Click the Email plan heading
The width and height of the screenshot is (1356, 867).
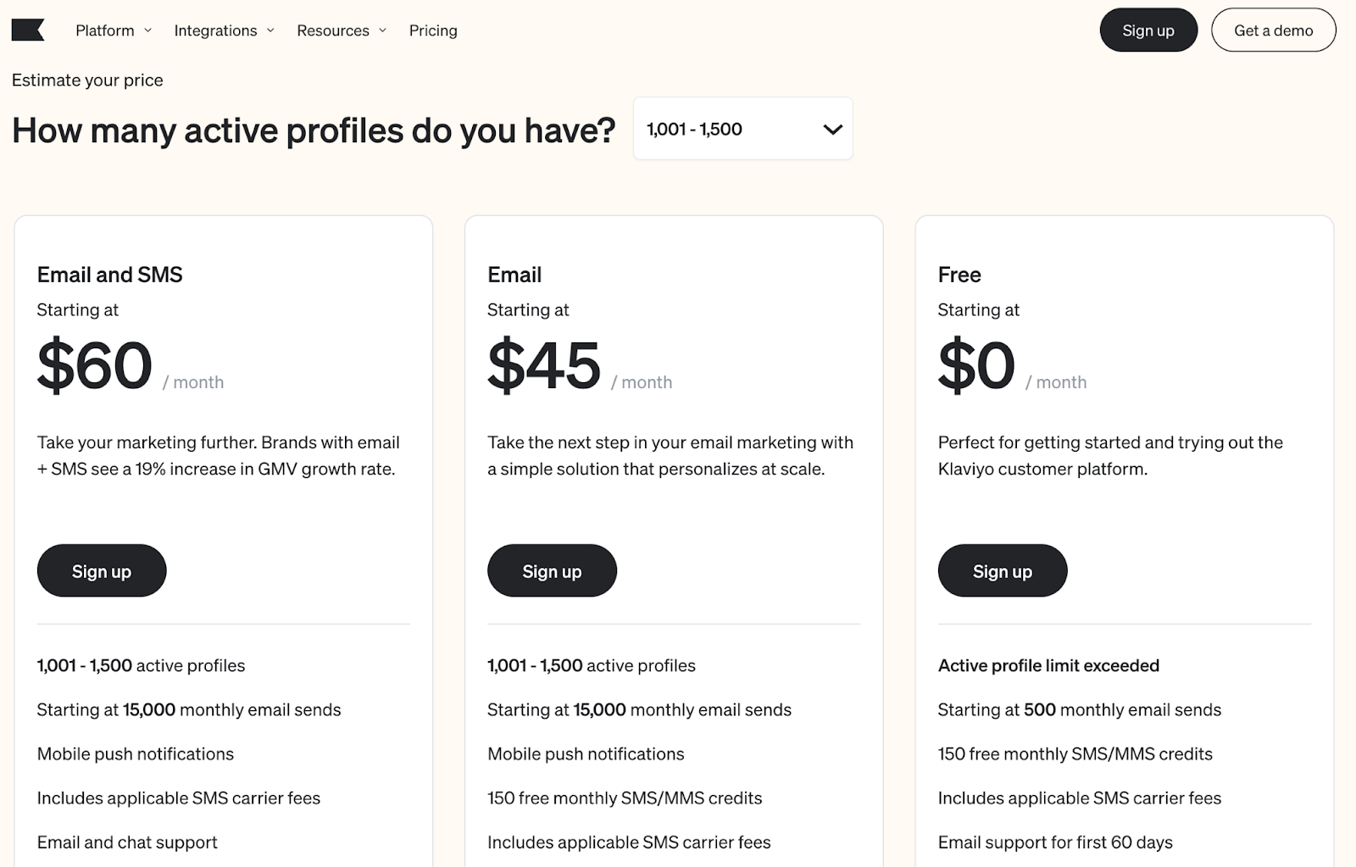pos(514,275)
